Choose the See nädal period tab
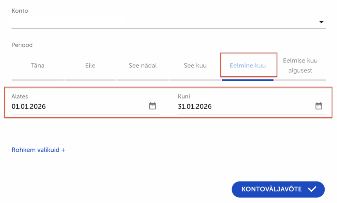This screenshot has width=337, height=203. pos(143,66)
